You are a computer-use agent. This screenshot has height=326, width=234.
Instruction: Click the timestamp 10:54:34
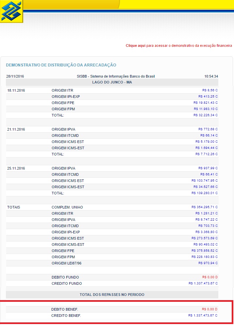[211, 76]
